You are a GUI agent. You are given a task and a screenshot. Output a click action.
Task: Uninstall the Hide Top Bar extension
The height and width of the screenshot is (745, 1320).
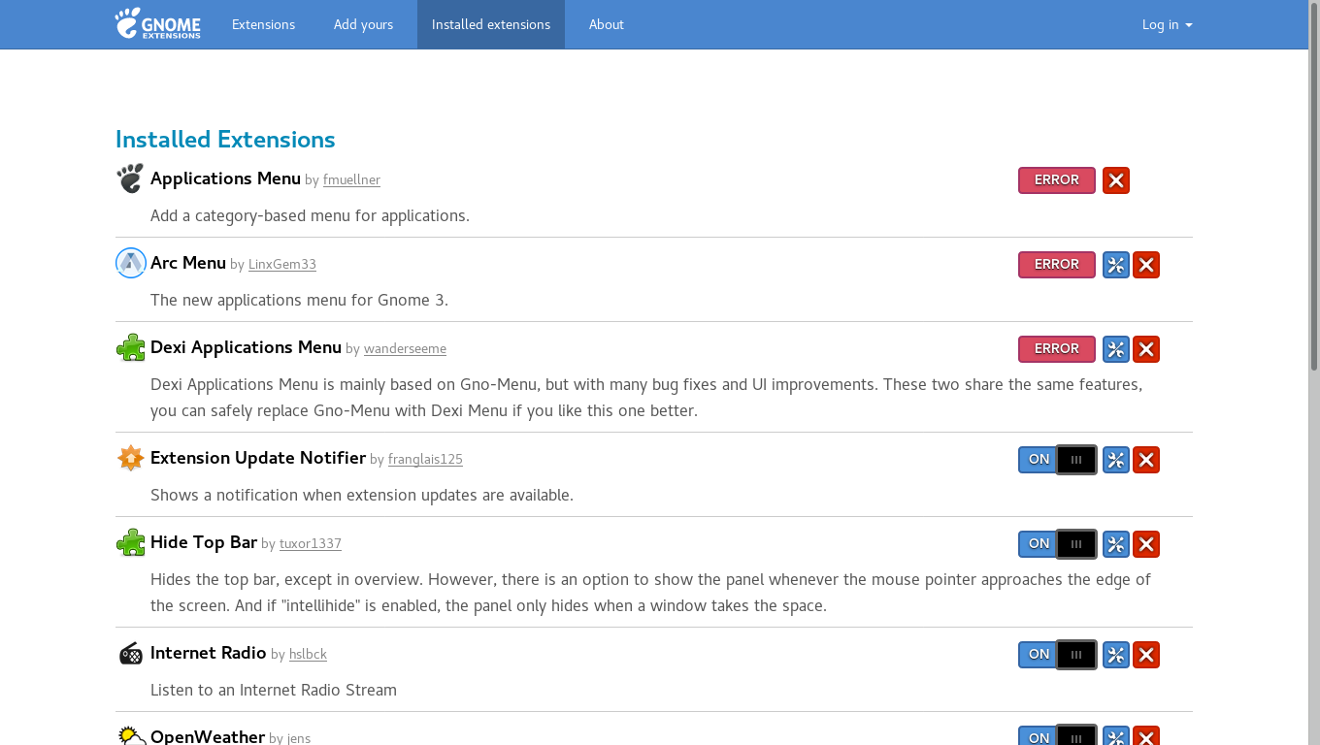click(1146, 544)
